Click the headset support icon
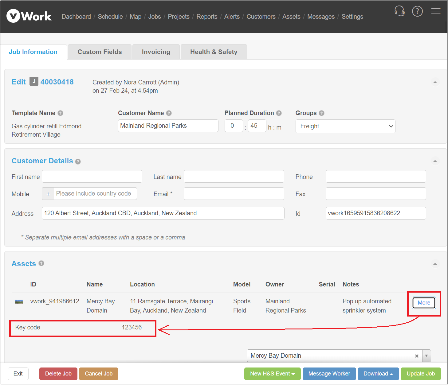This screenshot has width=448, height=385. pos(399,11)
